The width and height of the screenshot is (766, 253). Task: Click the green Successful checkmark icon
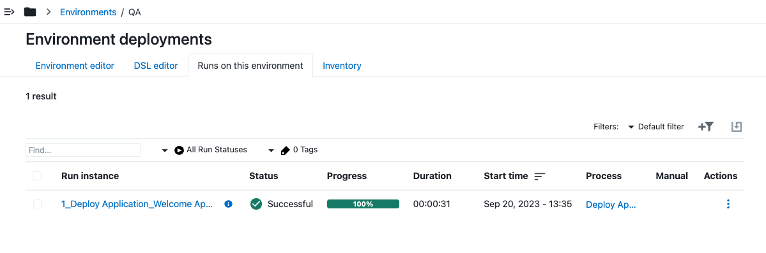256,204
